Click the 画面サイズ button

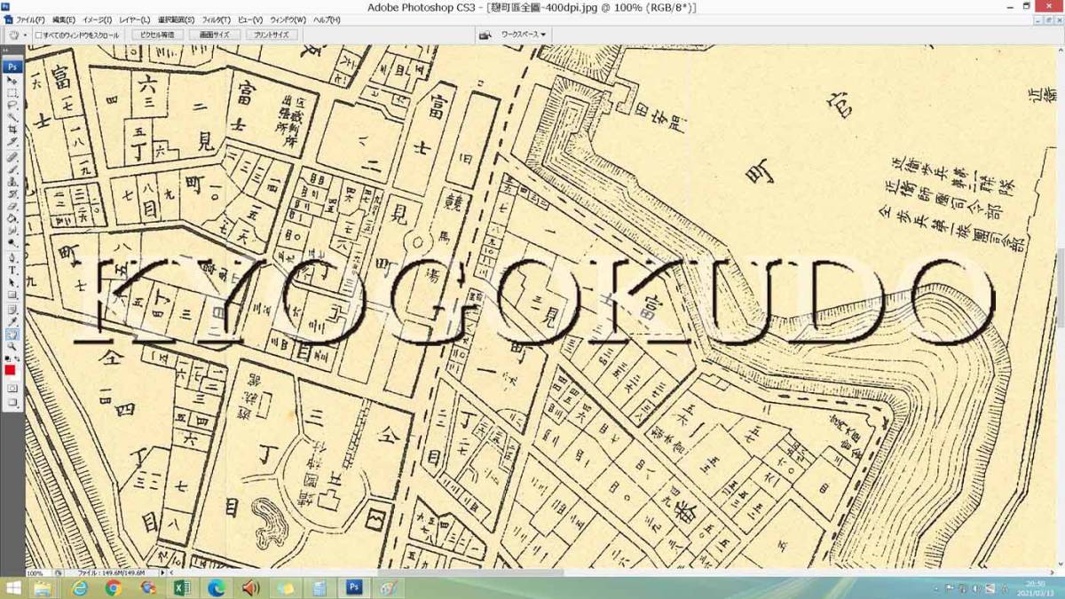point(215,35)
